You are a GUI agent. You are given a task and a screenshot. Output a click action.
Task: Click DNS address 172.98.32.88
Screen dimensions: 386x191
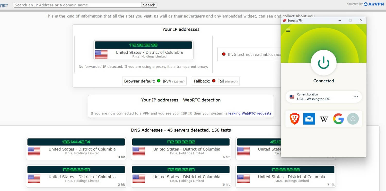(285, 170)
